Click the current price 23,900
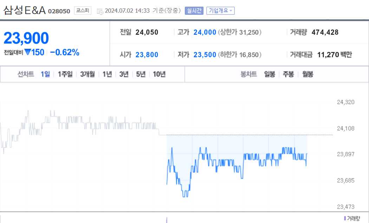This screenshot has width=369, height=223. coord(26,38)
